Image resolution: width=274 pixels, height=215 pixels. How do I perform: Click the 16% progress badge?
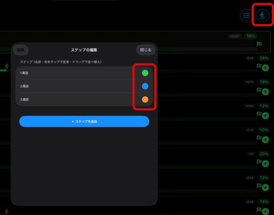click(251, 36)
